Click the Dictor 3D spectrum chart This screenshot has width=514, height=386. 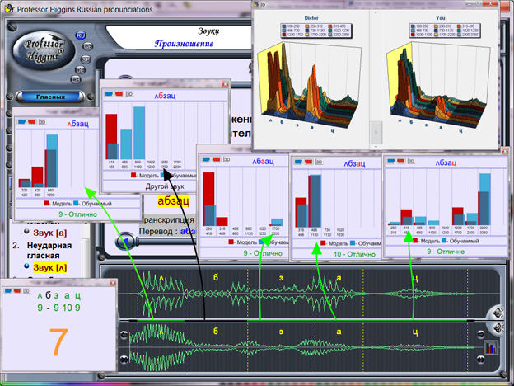pos(310,87)
